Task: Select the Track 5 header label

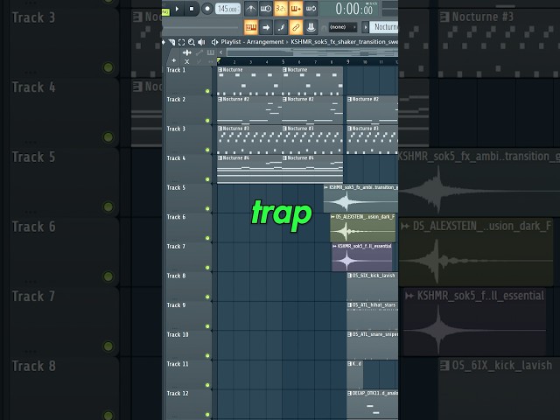Action: pyautogui.click(x=176, y=187)
